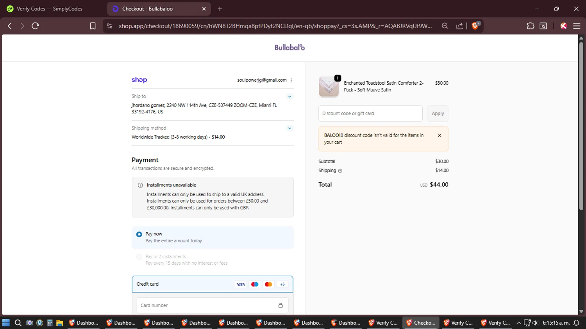
Task: Click the browser forward arrow
Action: pyautogui.click(x=22, y=26)
